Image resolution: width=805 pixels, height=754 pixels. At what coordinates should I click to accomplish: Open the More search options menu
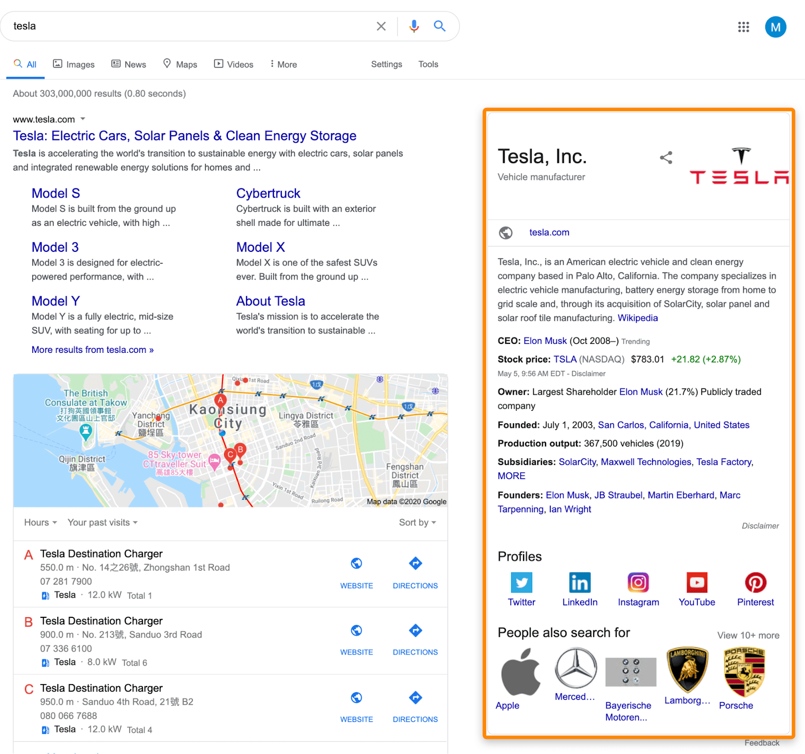(283, 64)
